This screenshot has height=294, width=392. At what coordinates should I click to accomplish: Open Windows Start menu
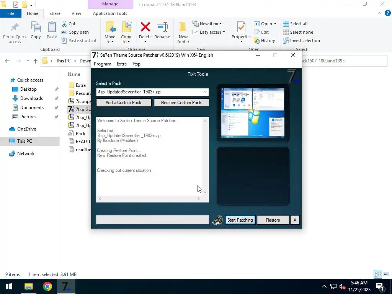click(9, 286)
